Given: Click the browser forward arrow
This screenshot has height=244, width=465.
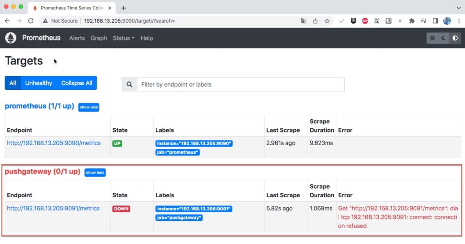Looking at the screenshot, I should click(x=19, y=21).
